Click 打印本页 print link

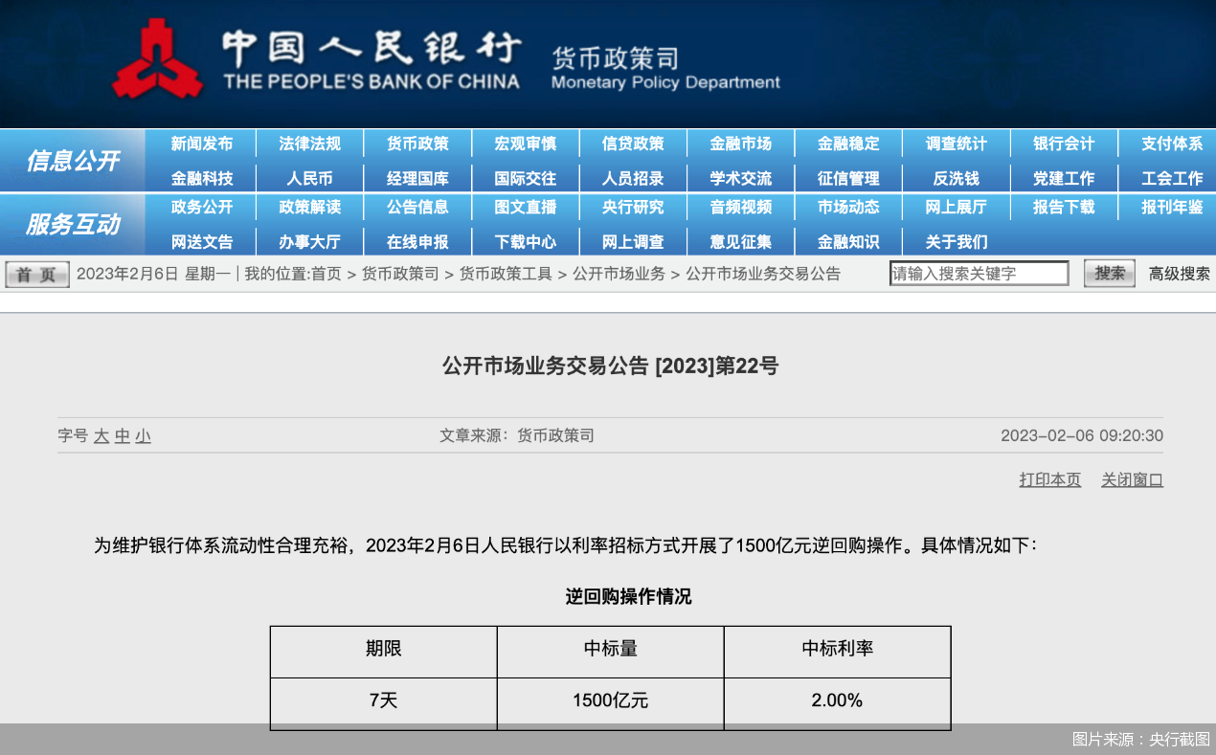tap(1049, 479)
